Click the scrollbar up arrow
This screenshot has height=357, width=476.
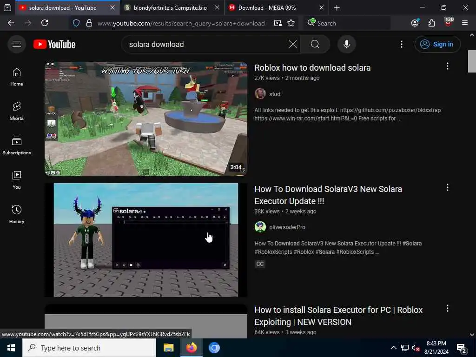pos(472,35)
